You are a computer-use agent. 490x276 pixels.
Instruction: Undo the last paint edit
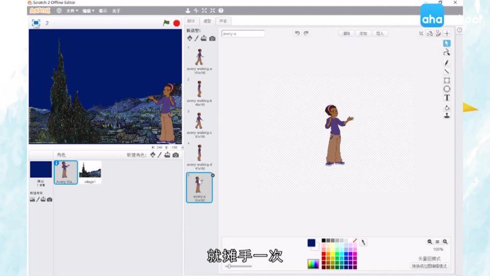[x=297, y=33]
